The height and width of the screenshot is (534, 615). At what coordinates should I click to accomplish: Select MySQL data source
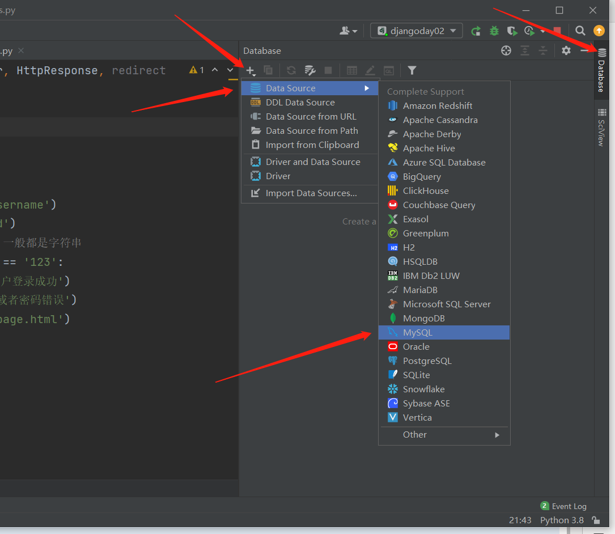(444, 332)
